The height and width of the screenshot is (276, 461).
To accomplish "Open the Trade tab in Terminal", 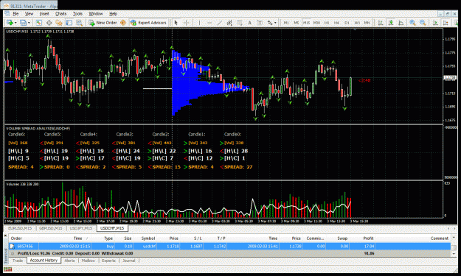I will (18, 261).
